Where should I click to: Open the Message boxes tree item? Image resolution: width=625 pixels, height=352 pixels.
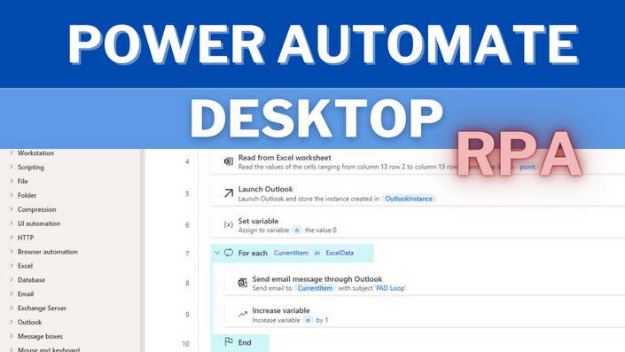pos(40,336)
